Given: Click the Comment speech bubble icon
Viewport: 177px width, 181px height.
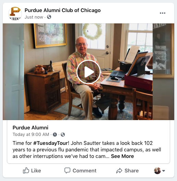Looking at the screenshot, I should (67, 170).
